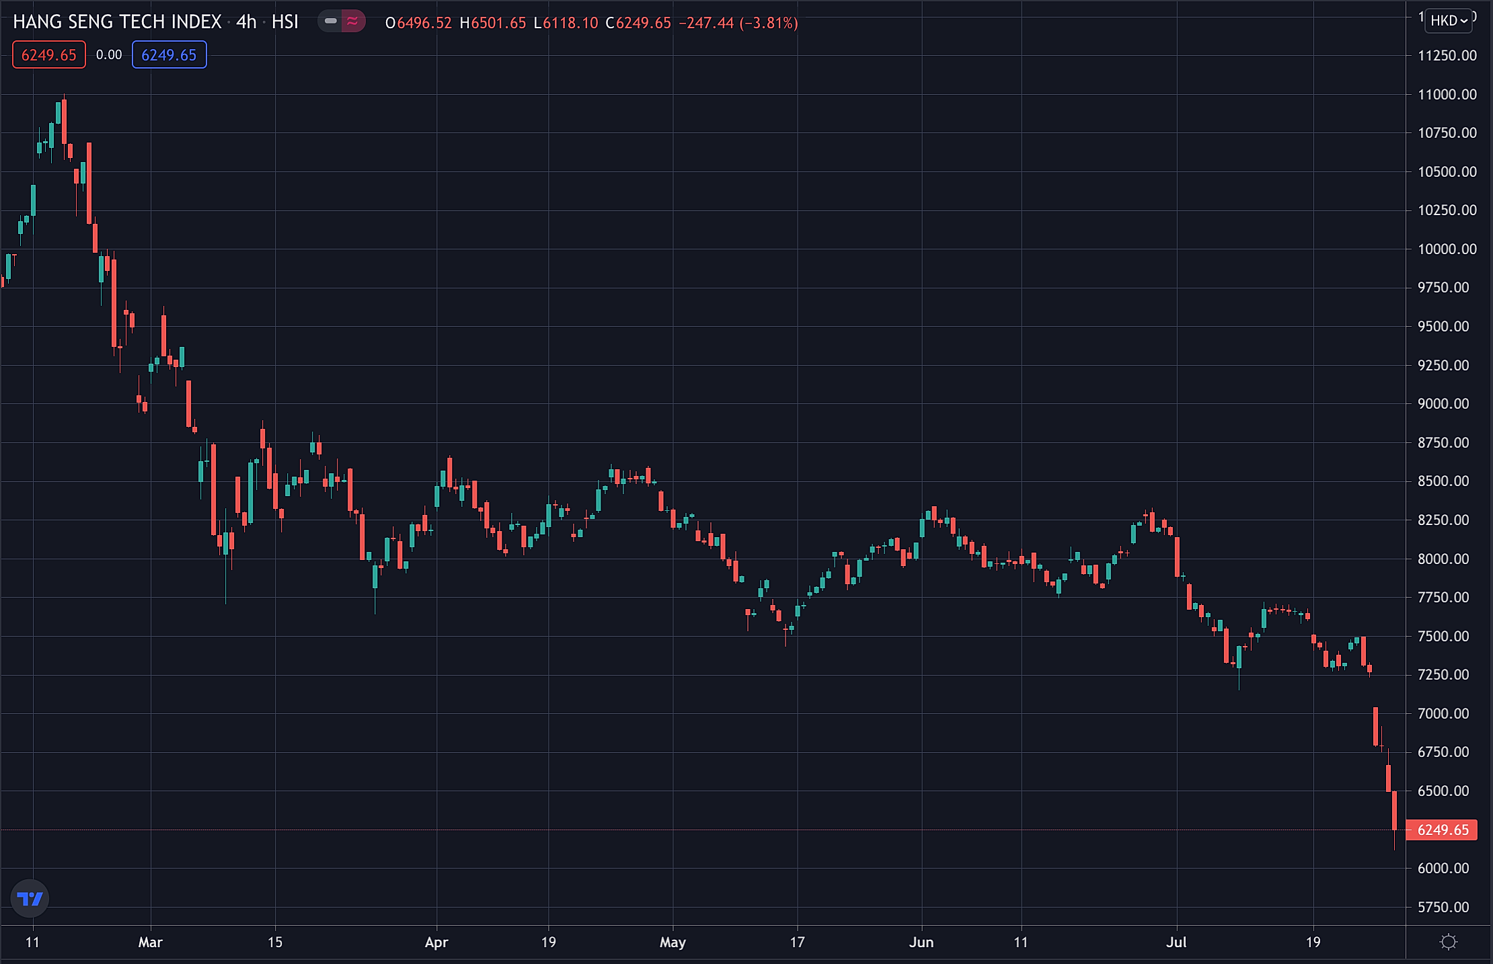Click the Apr label on time axis

(436, 942)
